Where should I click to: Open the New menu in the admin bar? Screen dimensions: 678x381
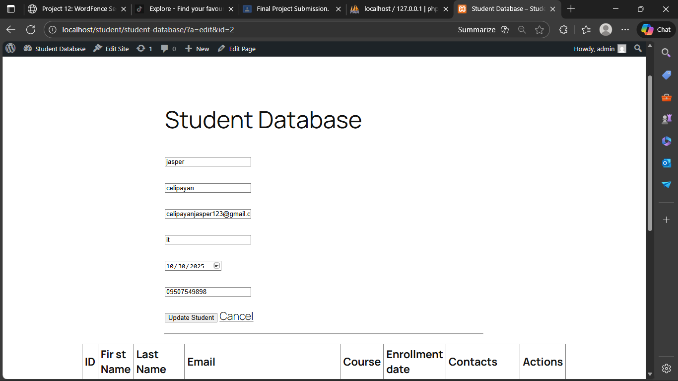(197, 48)
